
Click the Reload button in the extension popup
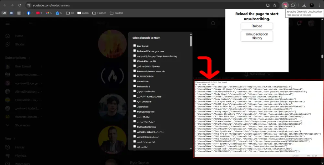(257, 26)
